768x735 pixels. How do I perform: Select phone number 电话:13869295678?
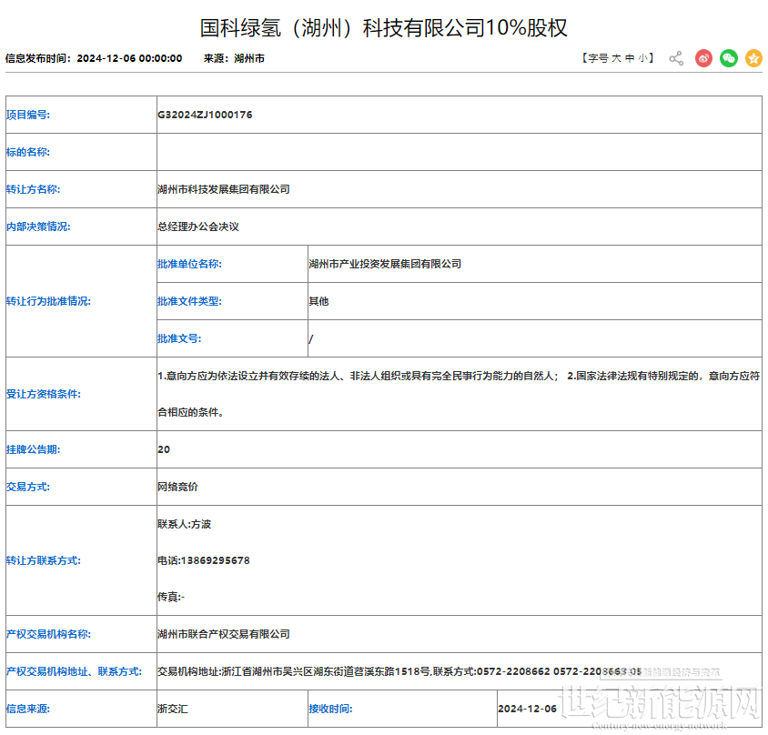(x=204, y=560)
